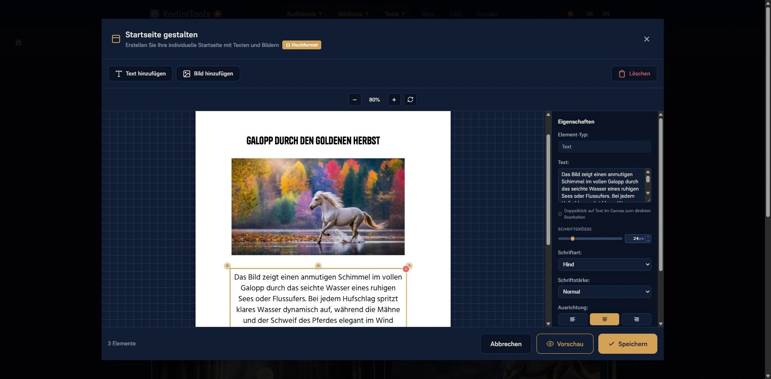
Task: Open the Tools menu in the header
Action: (395, 14)
